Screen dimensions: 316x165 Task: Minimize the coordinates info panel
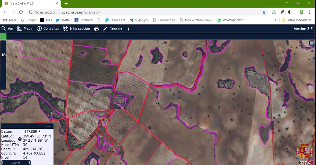(x=48, y=126)
